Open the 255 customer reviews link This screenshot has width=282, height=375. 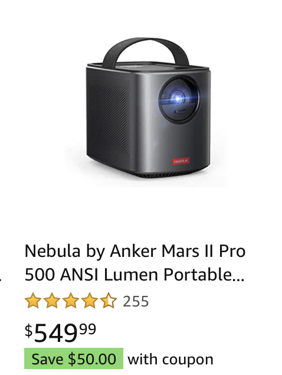136,301
